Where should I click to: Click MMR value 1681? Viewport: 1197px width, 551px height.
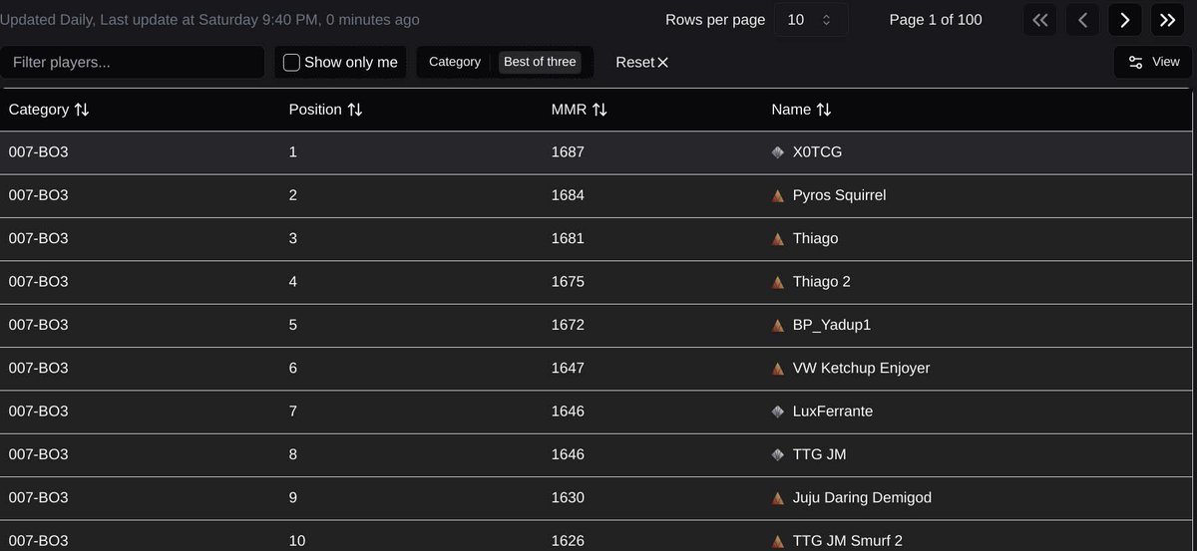568,239
